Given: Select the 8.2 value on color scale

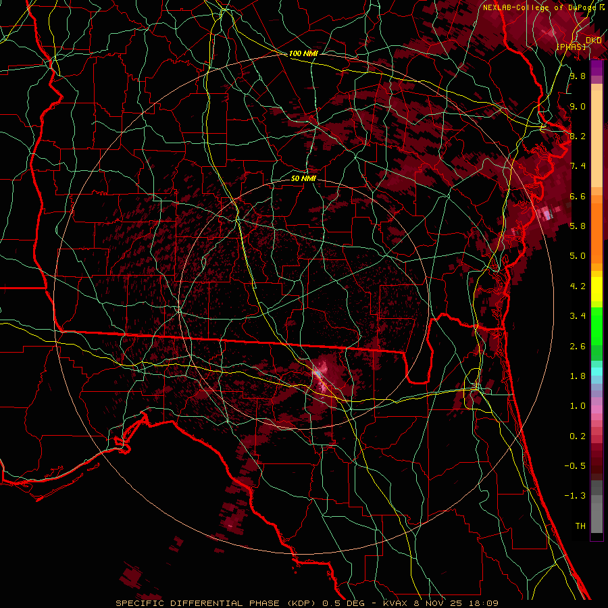Looking at the screenshot, I should pos(578,136).
